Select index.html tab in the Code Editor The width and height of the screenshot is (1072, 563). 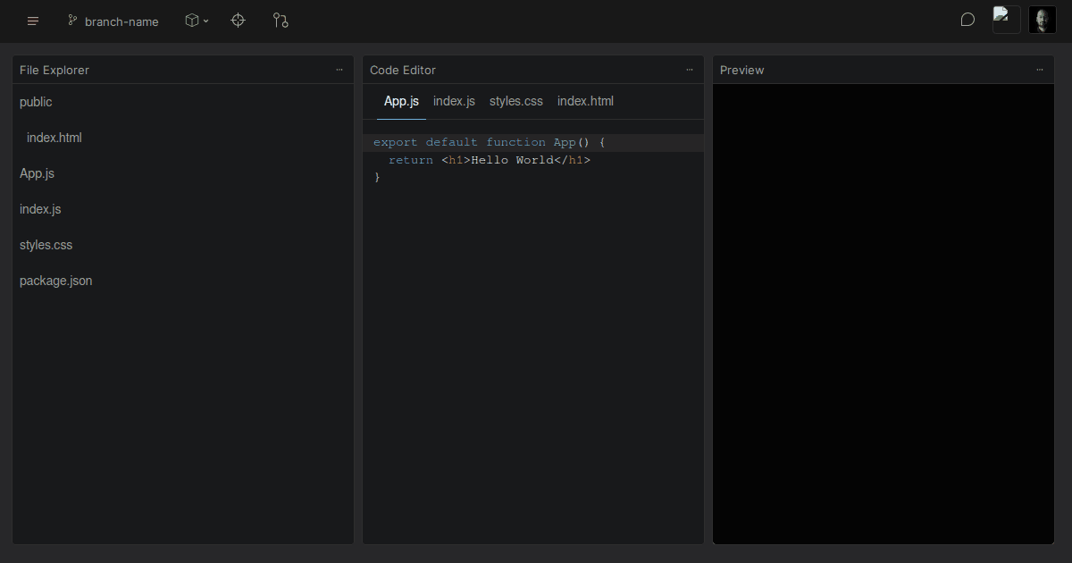coord(585,101)
